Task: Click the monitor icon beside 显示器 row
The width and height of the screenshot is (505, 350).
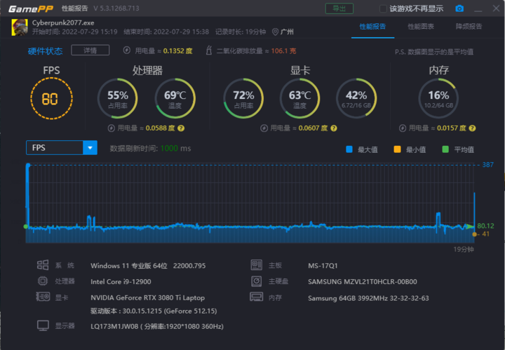Action: point(43,325)
